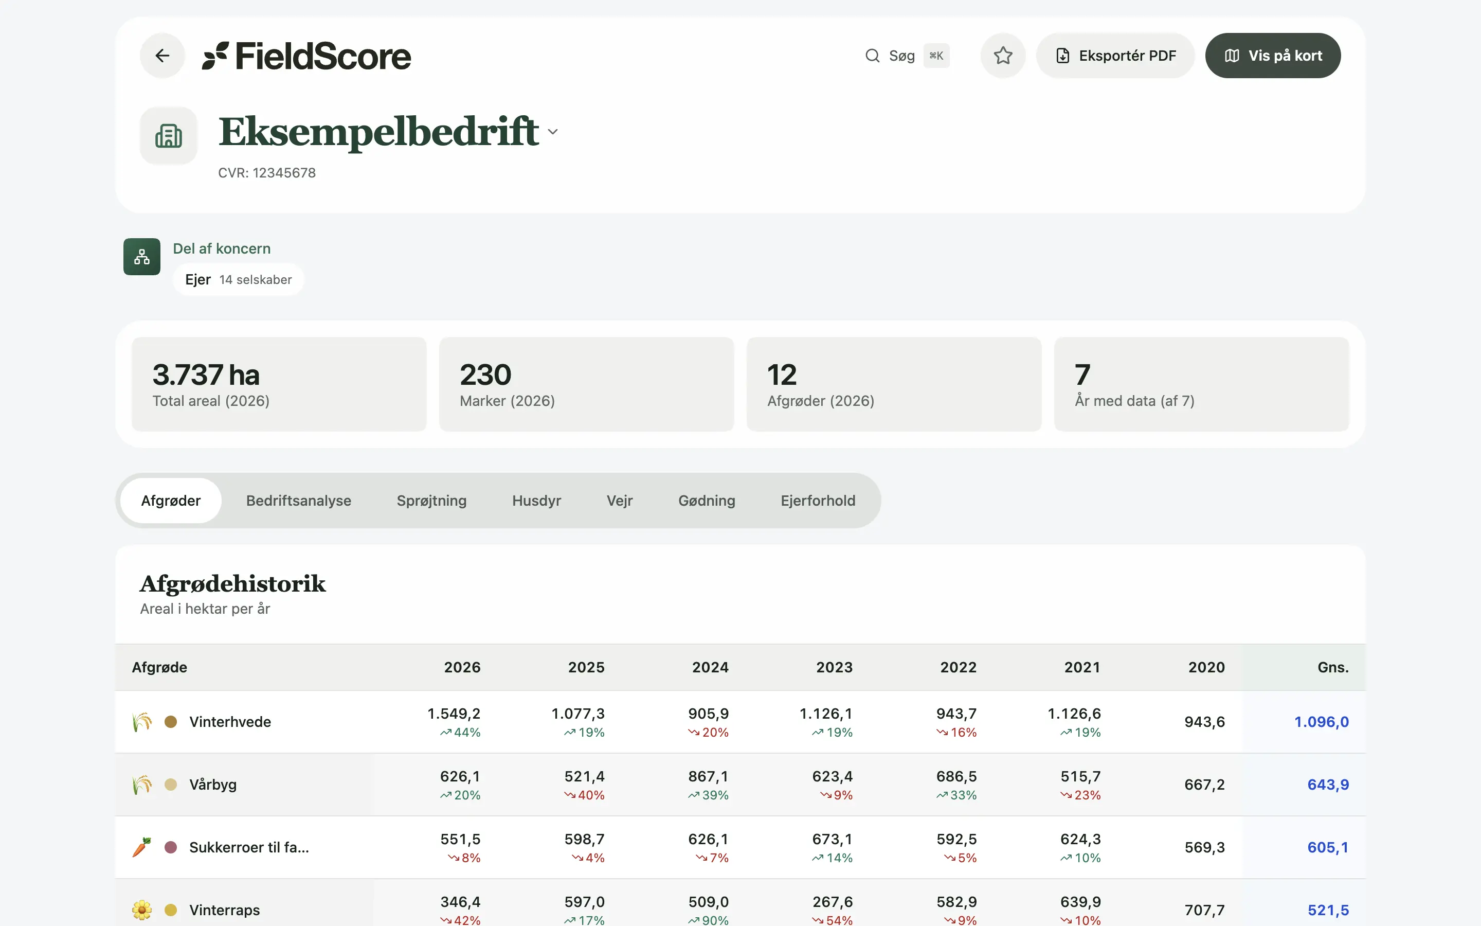
Task: Click the flower icon for Vinterraps
Action: (x=142, y=910)
